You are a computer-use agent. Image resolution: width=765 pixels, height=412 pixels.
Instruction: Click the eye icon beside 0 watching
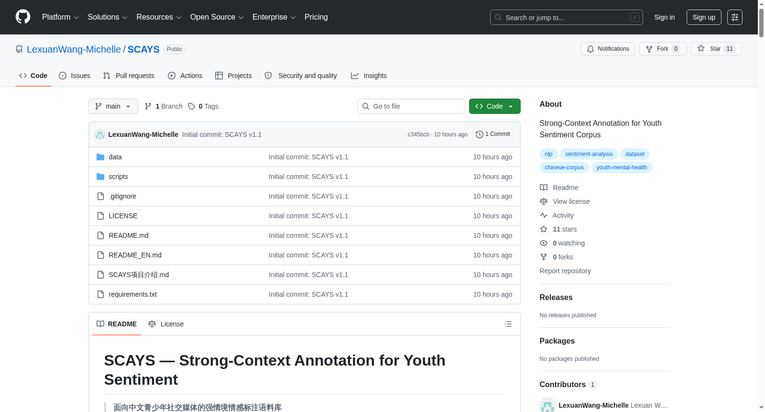coord(544,243)
